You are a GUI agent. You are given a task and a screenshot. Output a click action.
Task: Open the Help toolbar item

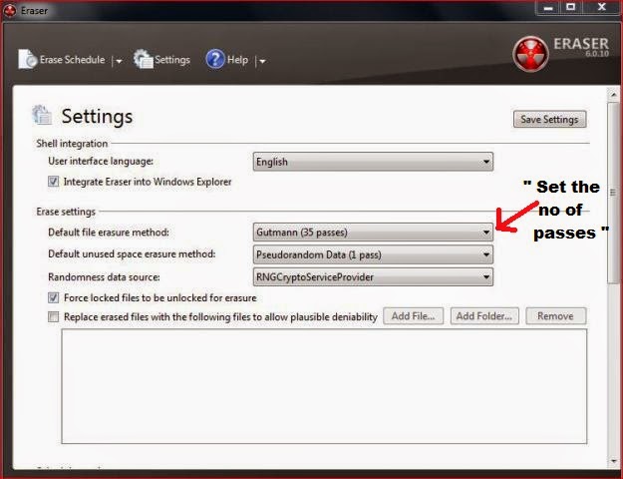(227, 60)
